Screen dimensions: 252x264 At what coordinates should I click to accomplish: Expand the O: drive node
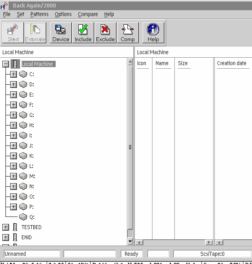(13, 197)
